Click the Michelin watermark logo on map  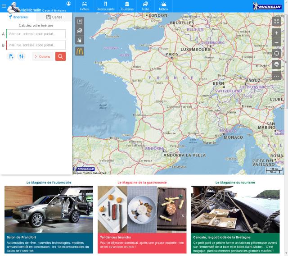click(84, 169)
